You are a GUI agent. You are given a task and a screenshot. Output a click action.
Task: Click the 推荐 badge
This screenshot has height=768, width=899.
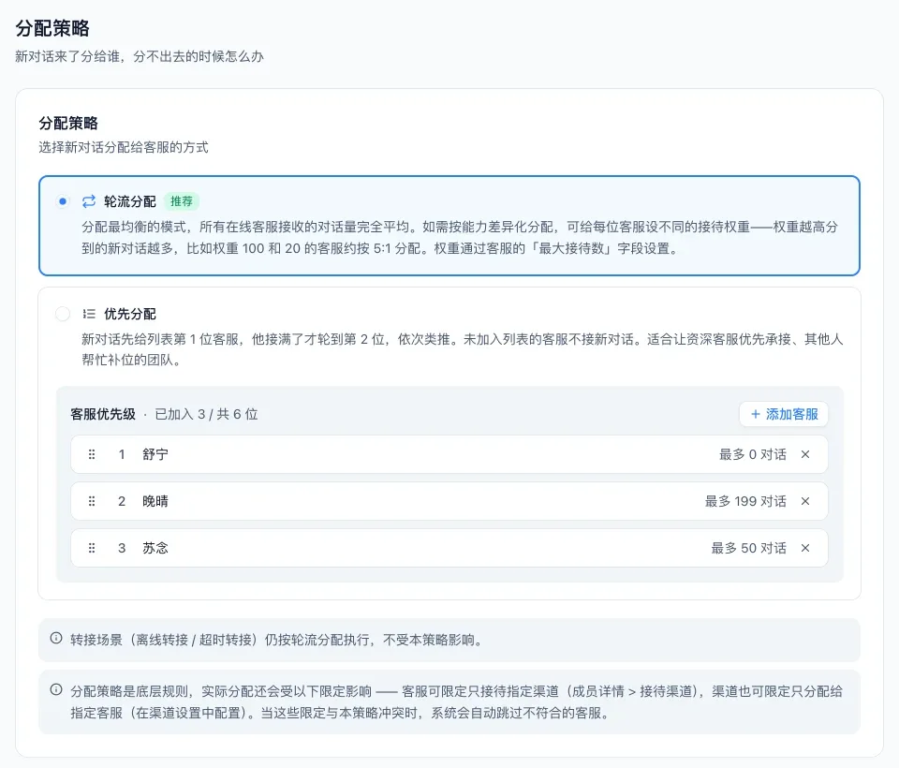(x=181, y=201)
